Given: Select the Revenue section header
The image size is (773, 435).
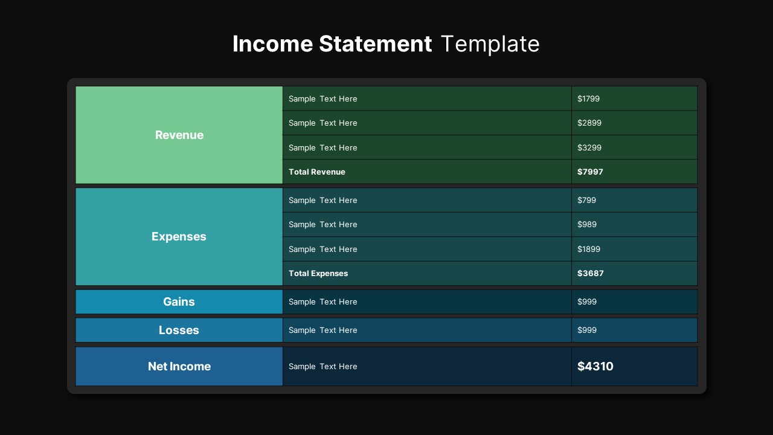Looking at the screenshot, I should 179,135.
